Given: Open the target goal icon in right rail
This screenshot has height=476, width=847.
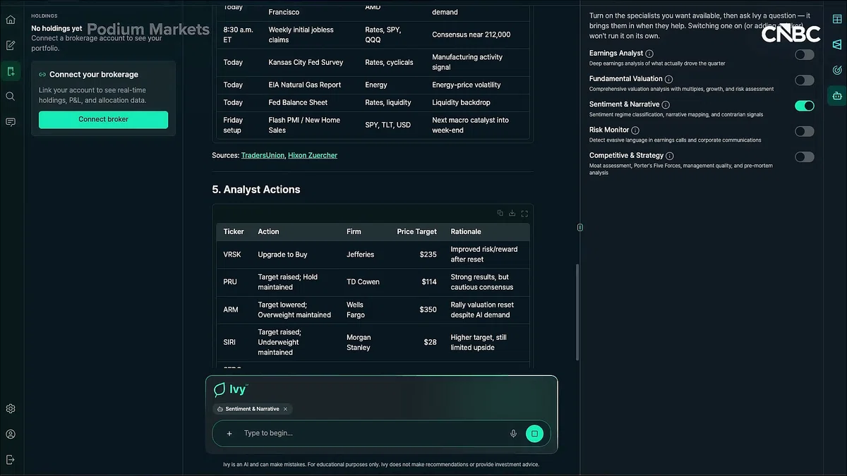Looking at the screenshot, I should [837, 70].
